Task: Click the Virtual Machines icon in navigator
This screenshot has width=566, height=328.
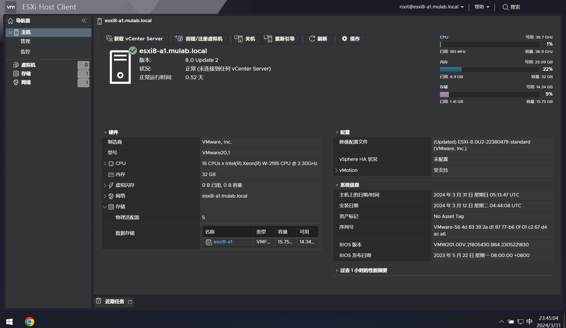Action: [16, 65]
